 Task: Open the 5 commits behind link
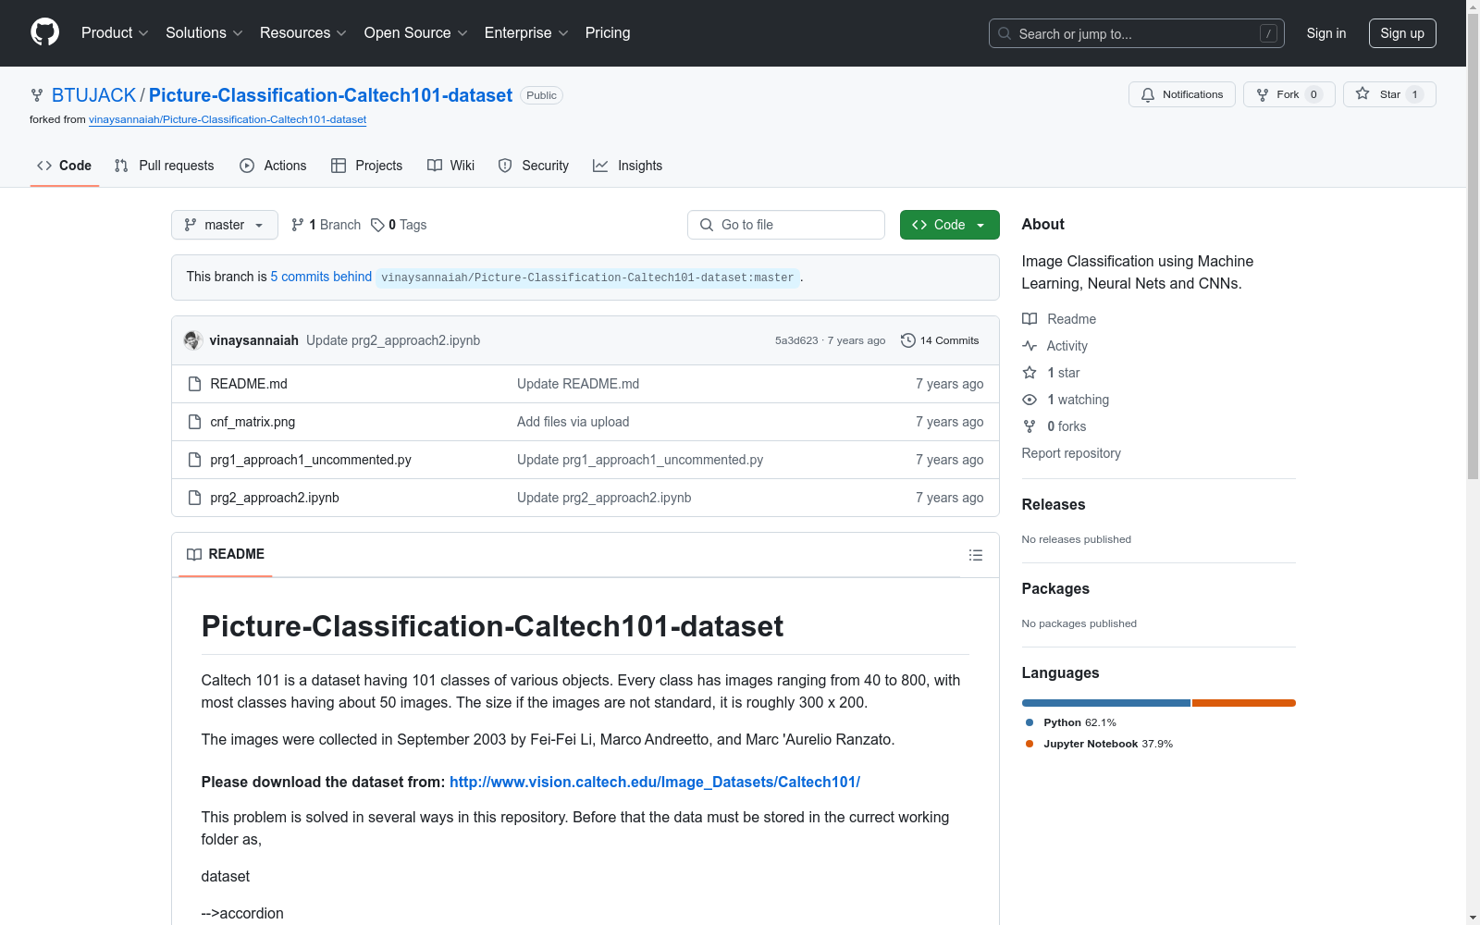click(x=321, y=277)
